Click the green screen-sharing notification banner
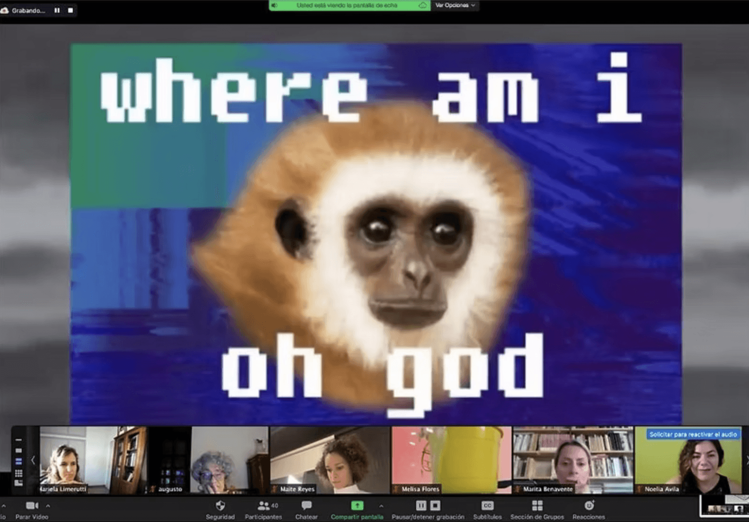This screenshot has width=749, height=522. 349,5
